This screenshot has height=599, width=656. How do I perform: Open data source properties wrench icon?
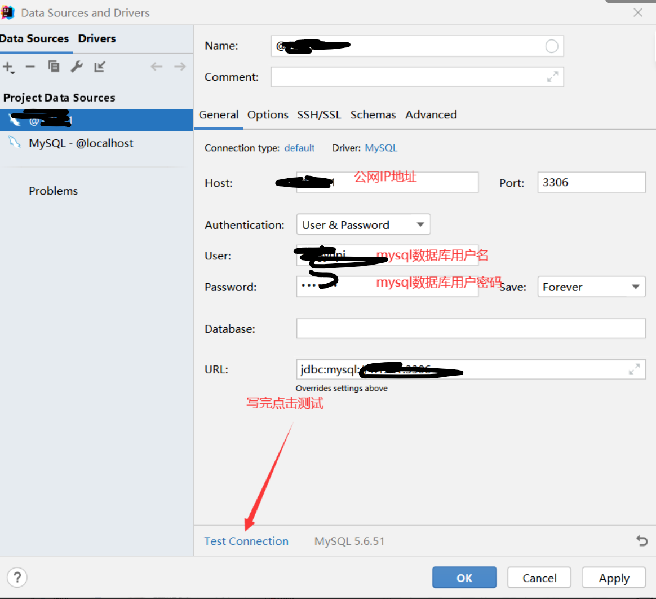pos(77,67)
